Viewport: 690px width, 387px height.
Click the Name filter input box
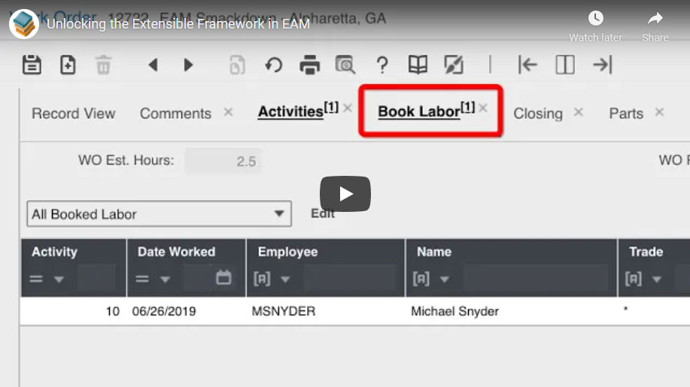point(536,277)
